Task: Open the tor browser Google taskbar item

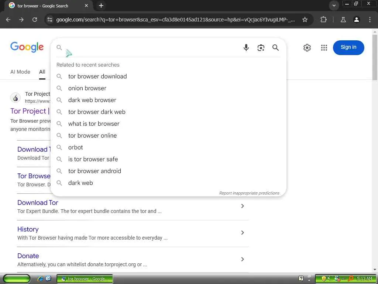Action: click(85, 279)
